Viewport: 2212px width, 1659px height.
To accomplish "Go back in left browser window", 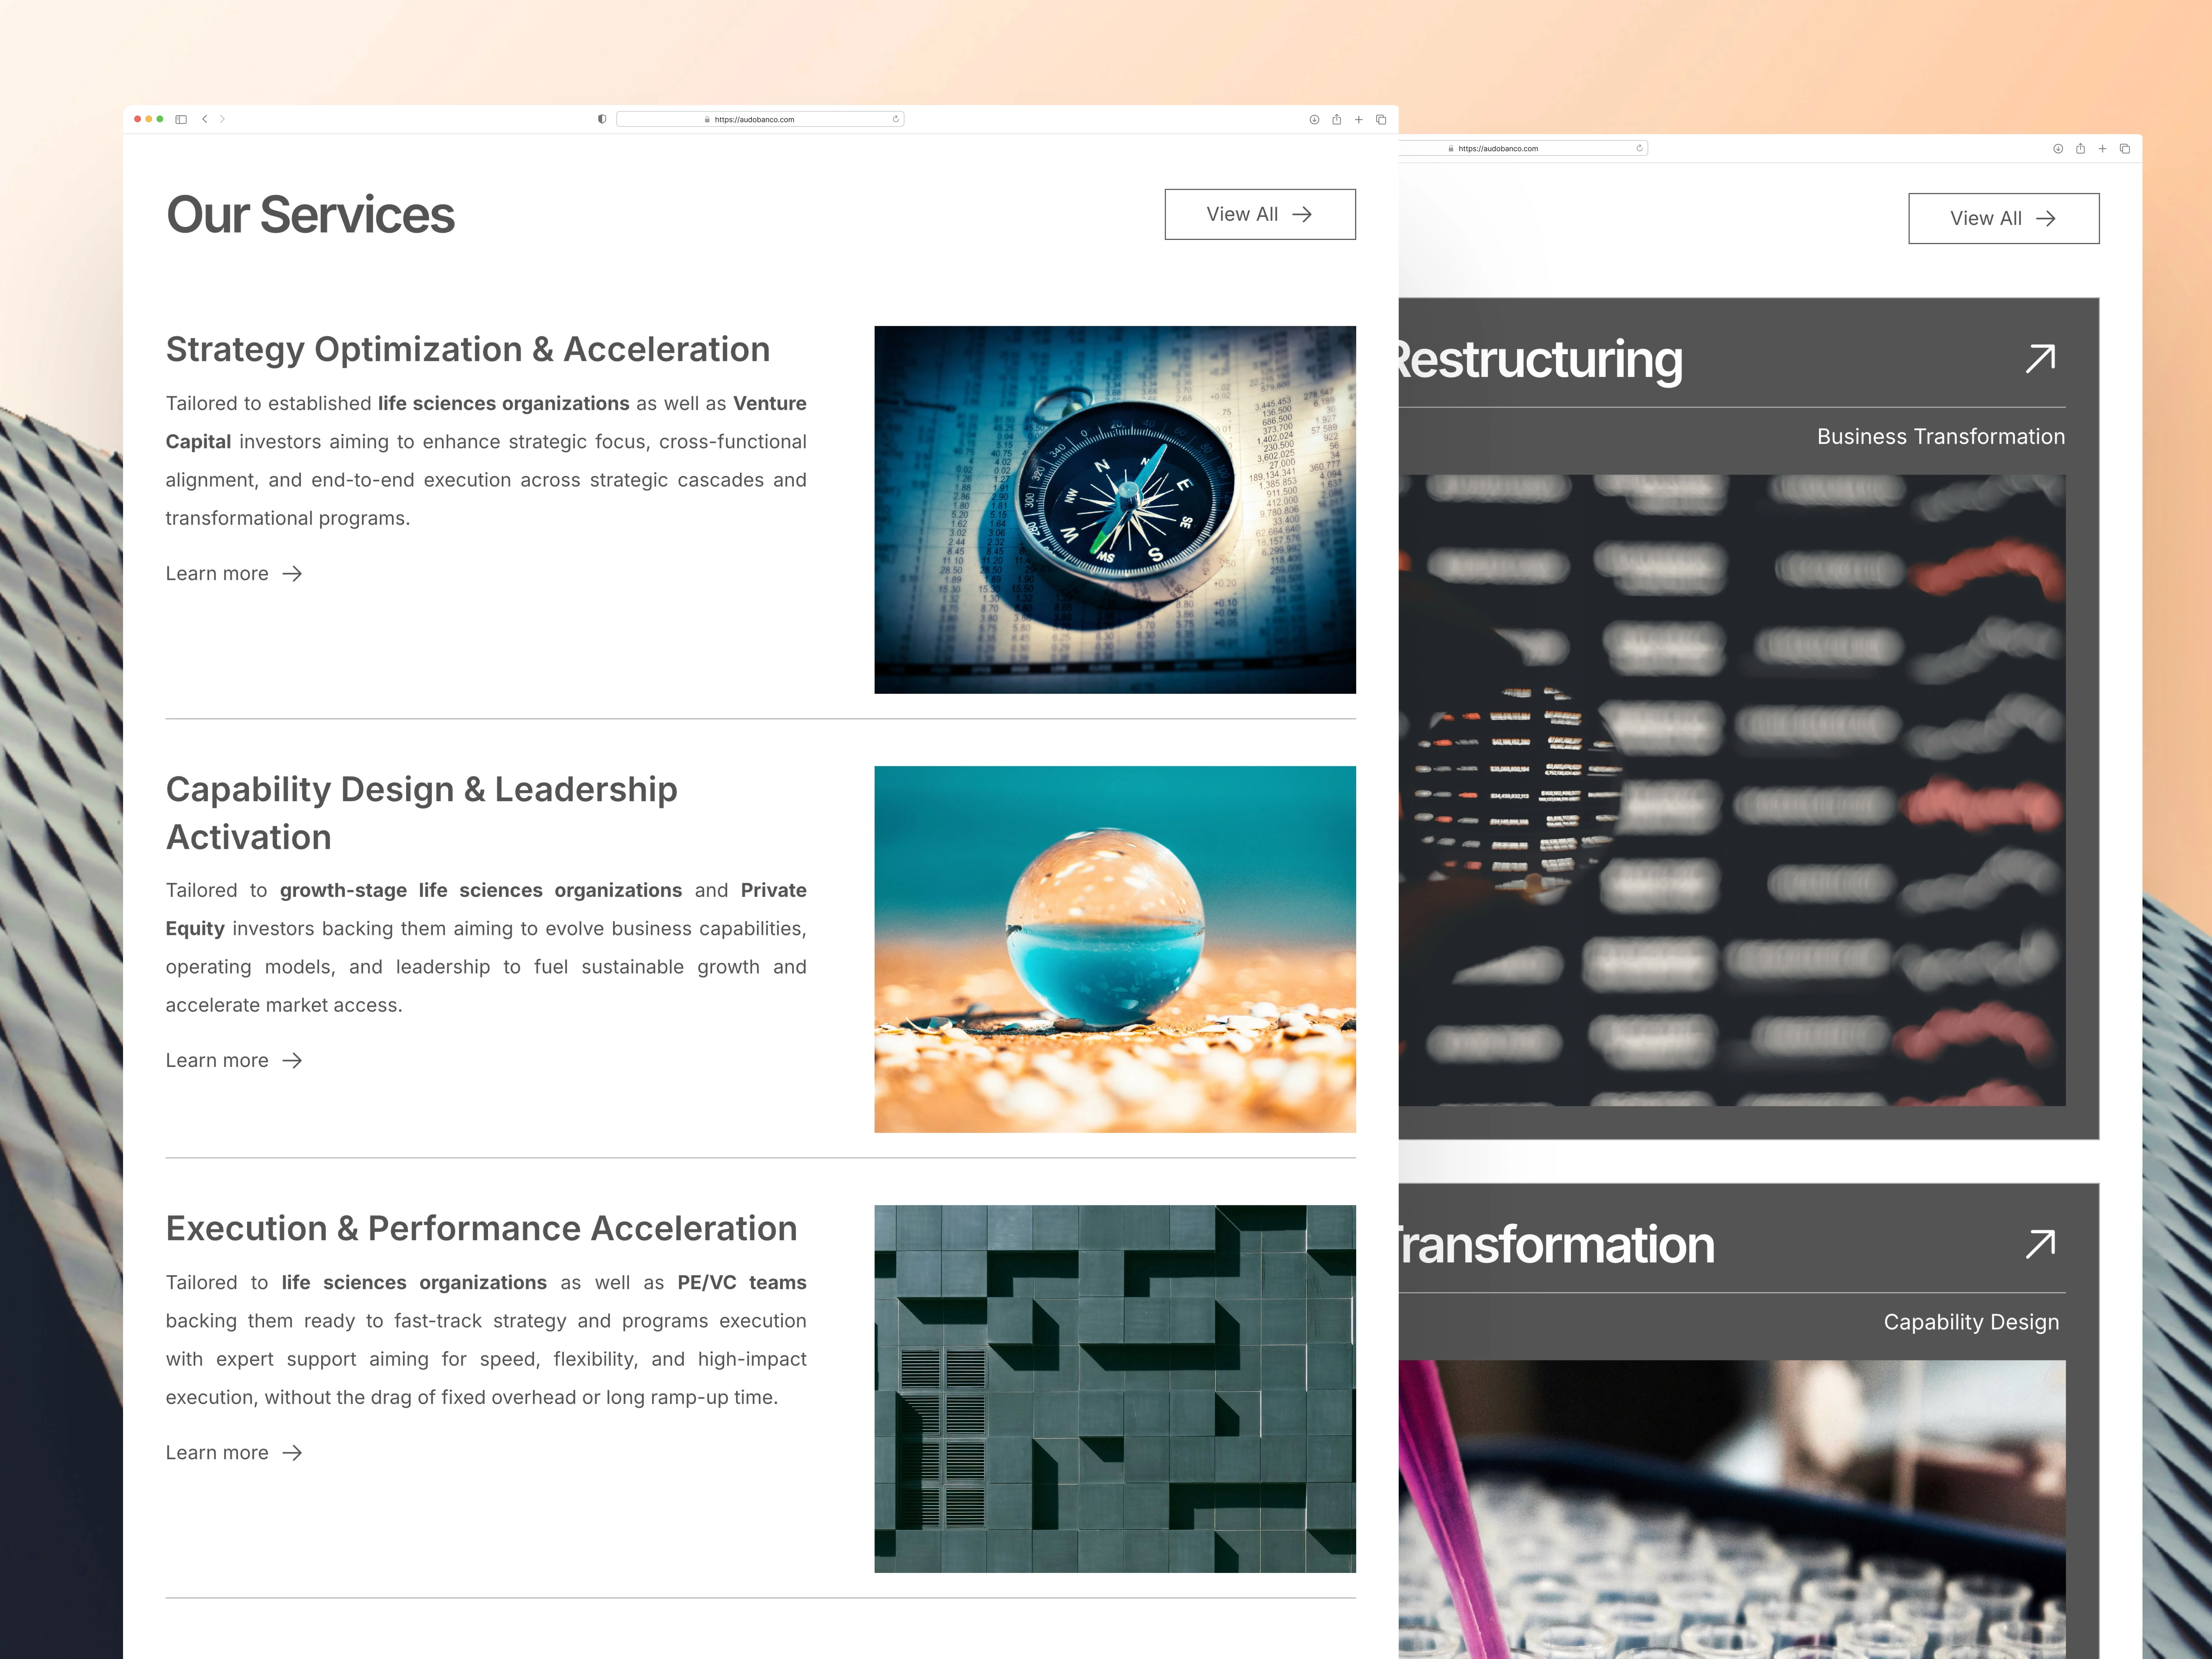I will coord(205,119).
